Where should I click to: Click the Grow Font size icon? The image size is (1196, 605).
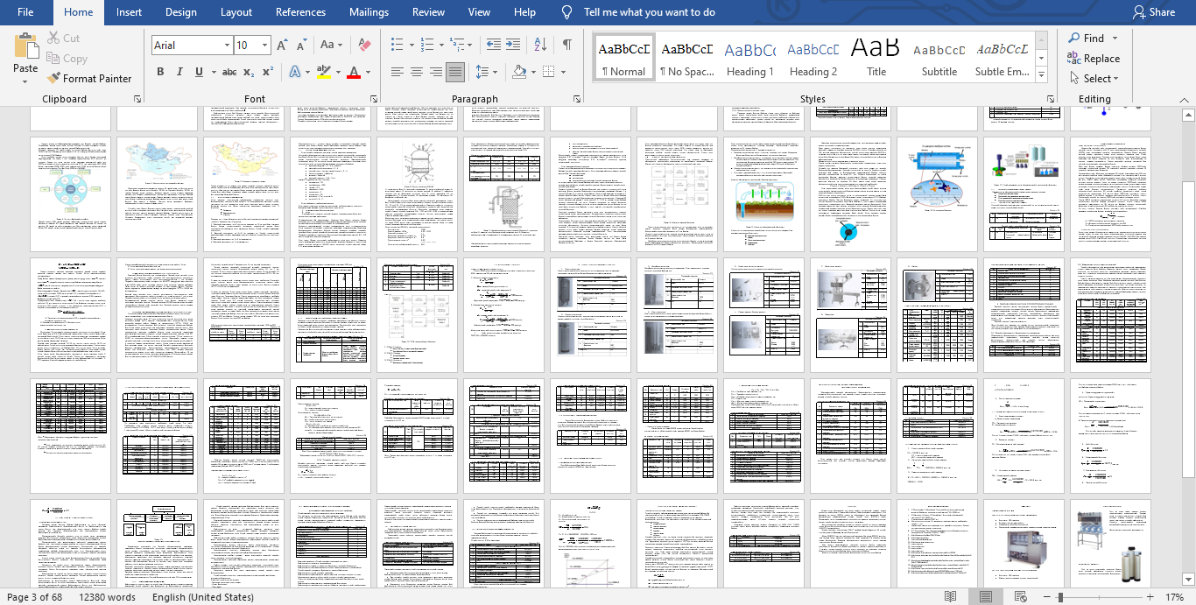(x=282, y=45)
